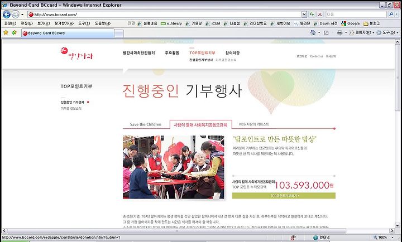Image resolution: width=402 pixels, height=242 pixels.
Task: Open the 참여마당 nav item
Action: tap(232, 53)
